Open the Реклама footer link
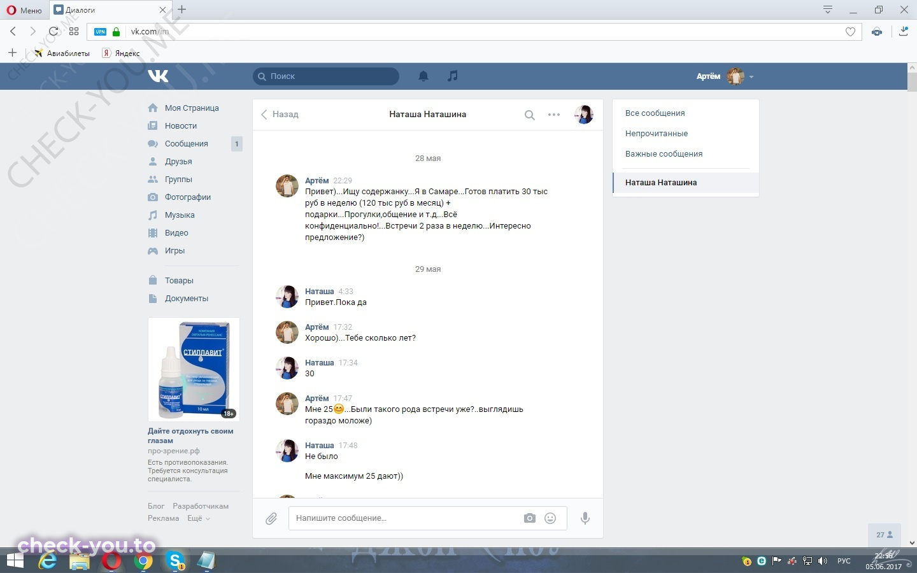Viewport: 917px width, 573px height. (163, 518)
